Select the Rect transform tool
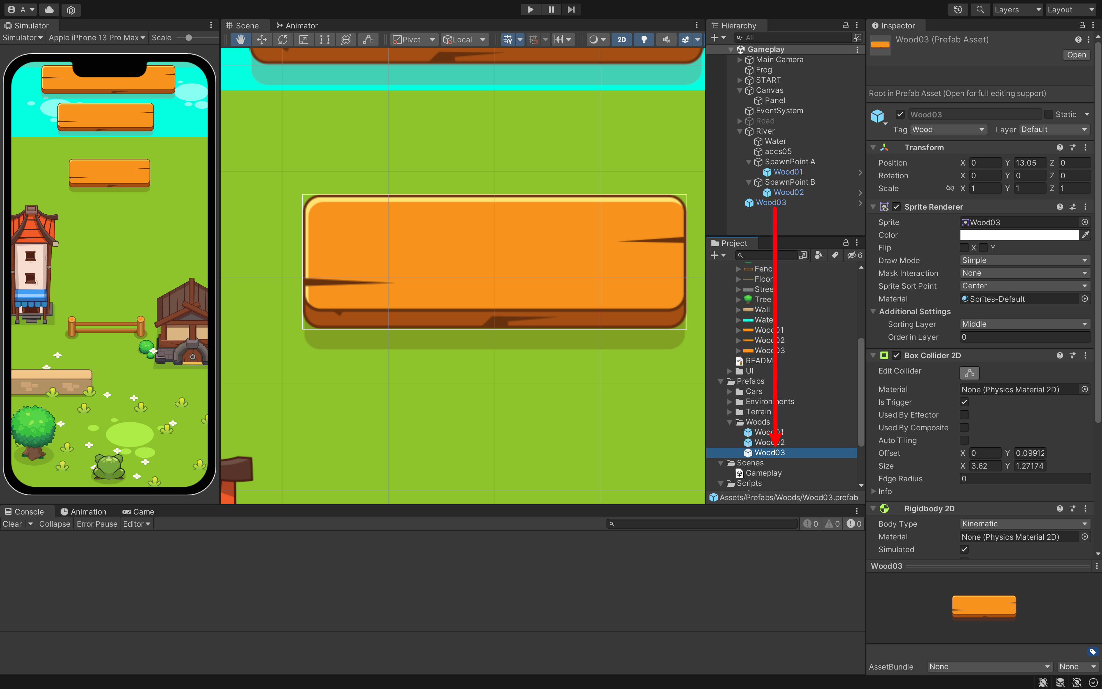 coord(325,40)
